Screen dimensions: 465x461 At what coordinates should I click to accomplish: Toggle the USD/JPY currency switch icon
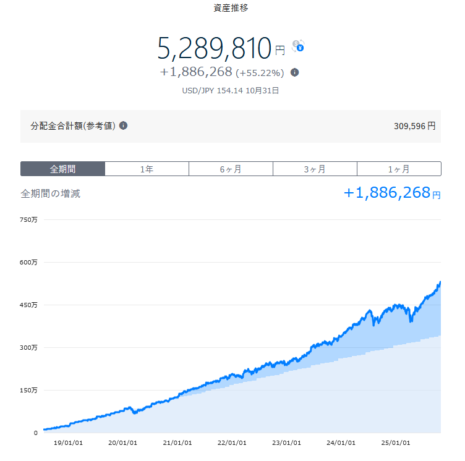click(298, 46)
